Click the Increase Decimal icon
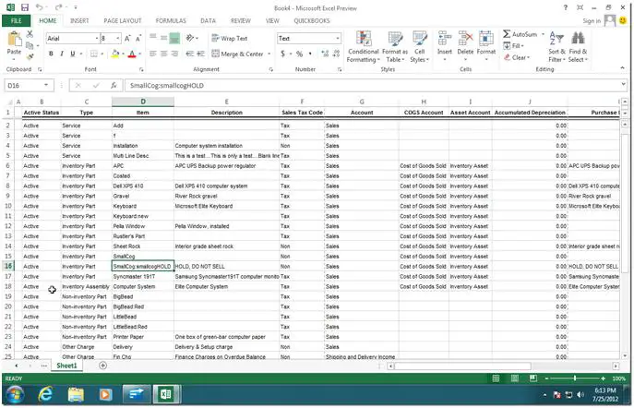Viewport: 634px width, 408px height. 325,54
